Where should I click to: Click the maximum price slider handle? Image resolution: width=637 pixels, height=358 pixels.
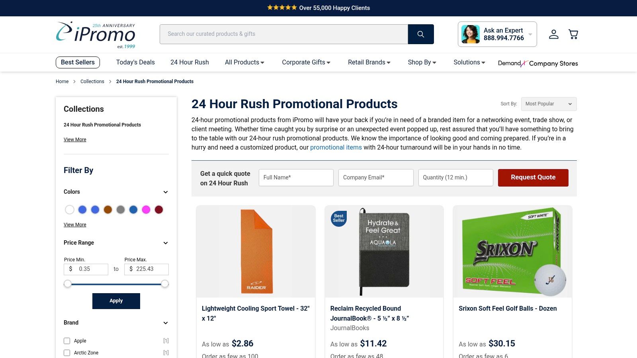(165, 284)
